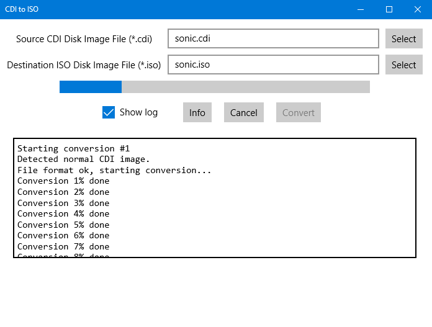Click the 'Detected normal CDI image.' log line
432x327 pixels.
pos(83,159)
